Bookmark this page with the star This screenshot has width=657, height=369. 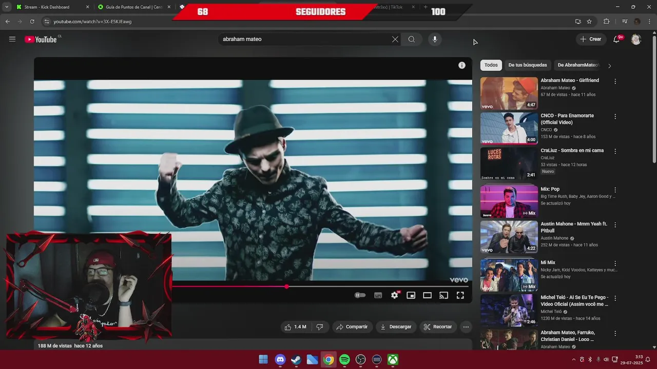coord(589,22)
